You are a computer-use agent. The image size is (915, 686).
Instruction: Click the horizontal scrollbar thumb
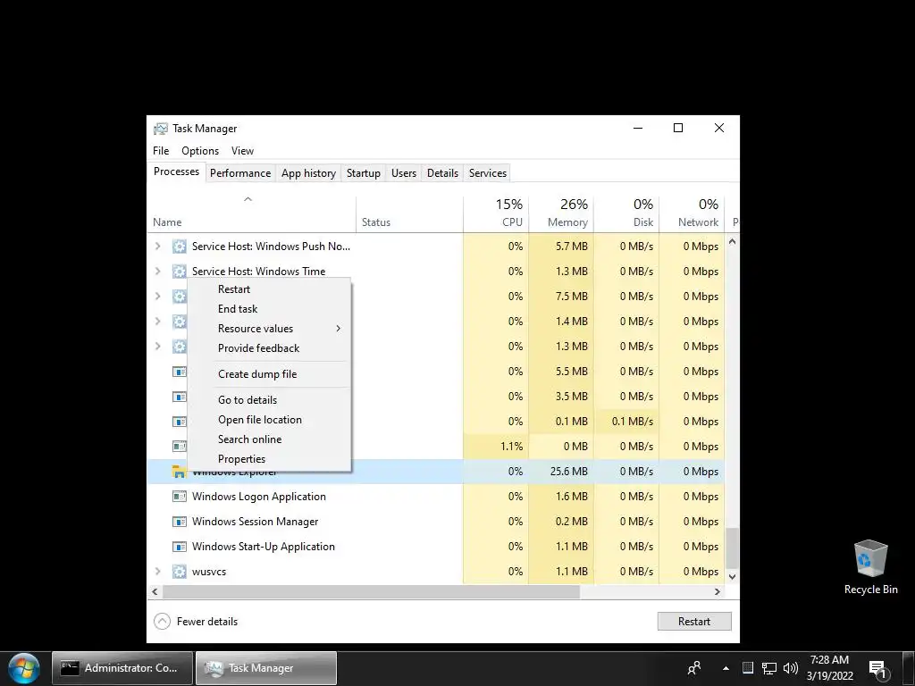pos(371,591)
